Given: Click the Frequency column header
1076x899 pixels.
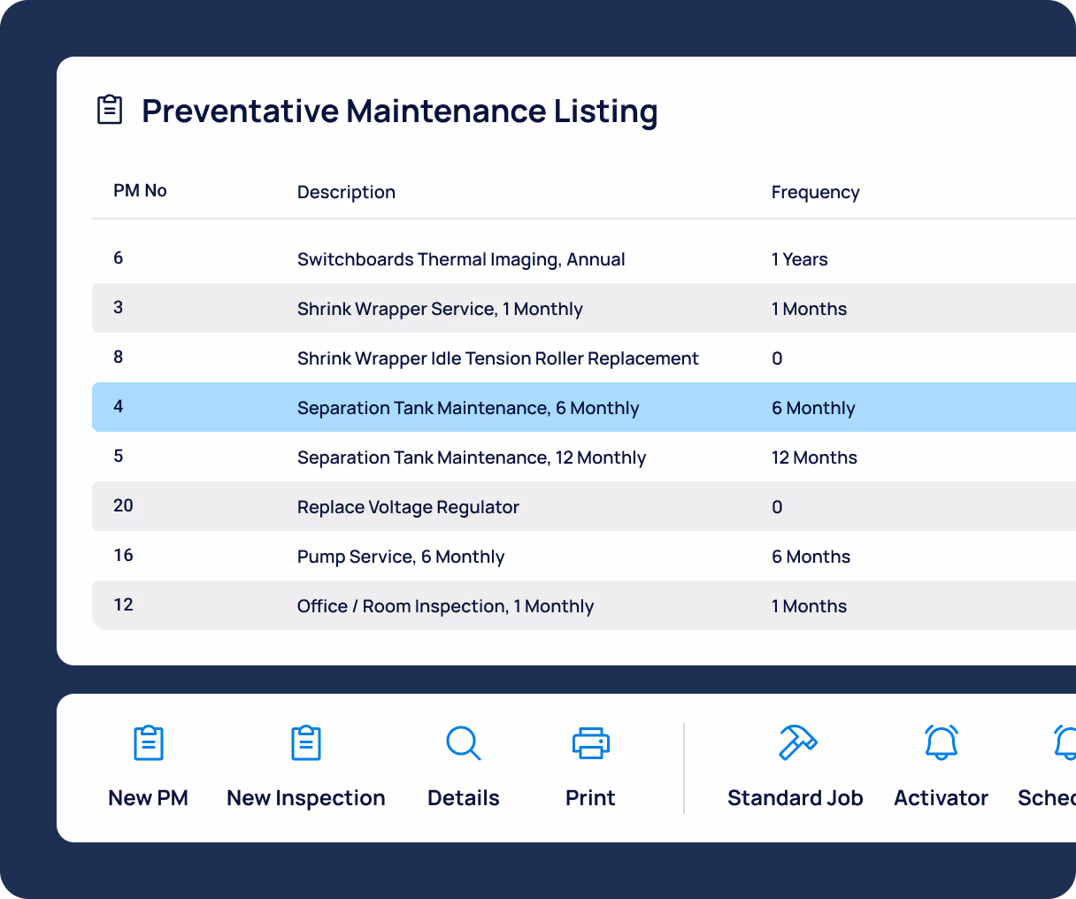Looking at the screenshot, I should [x=816, y=192].
